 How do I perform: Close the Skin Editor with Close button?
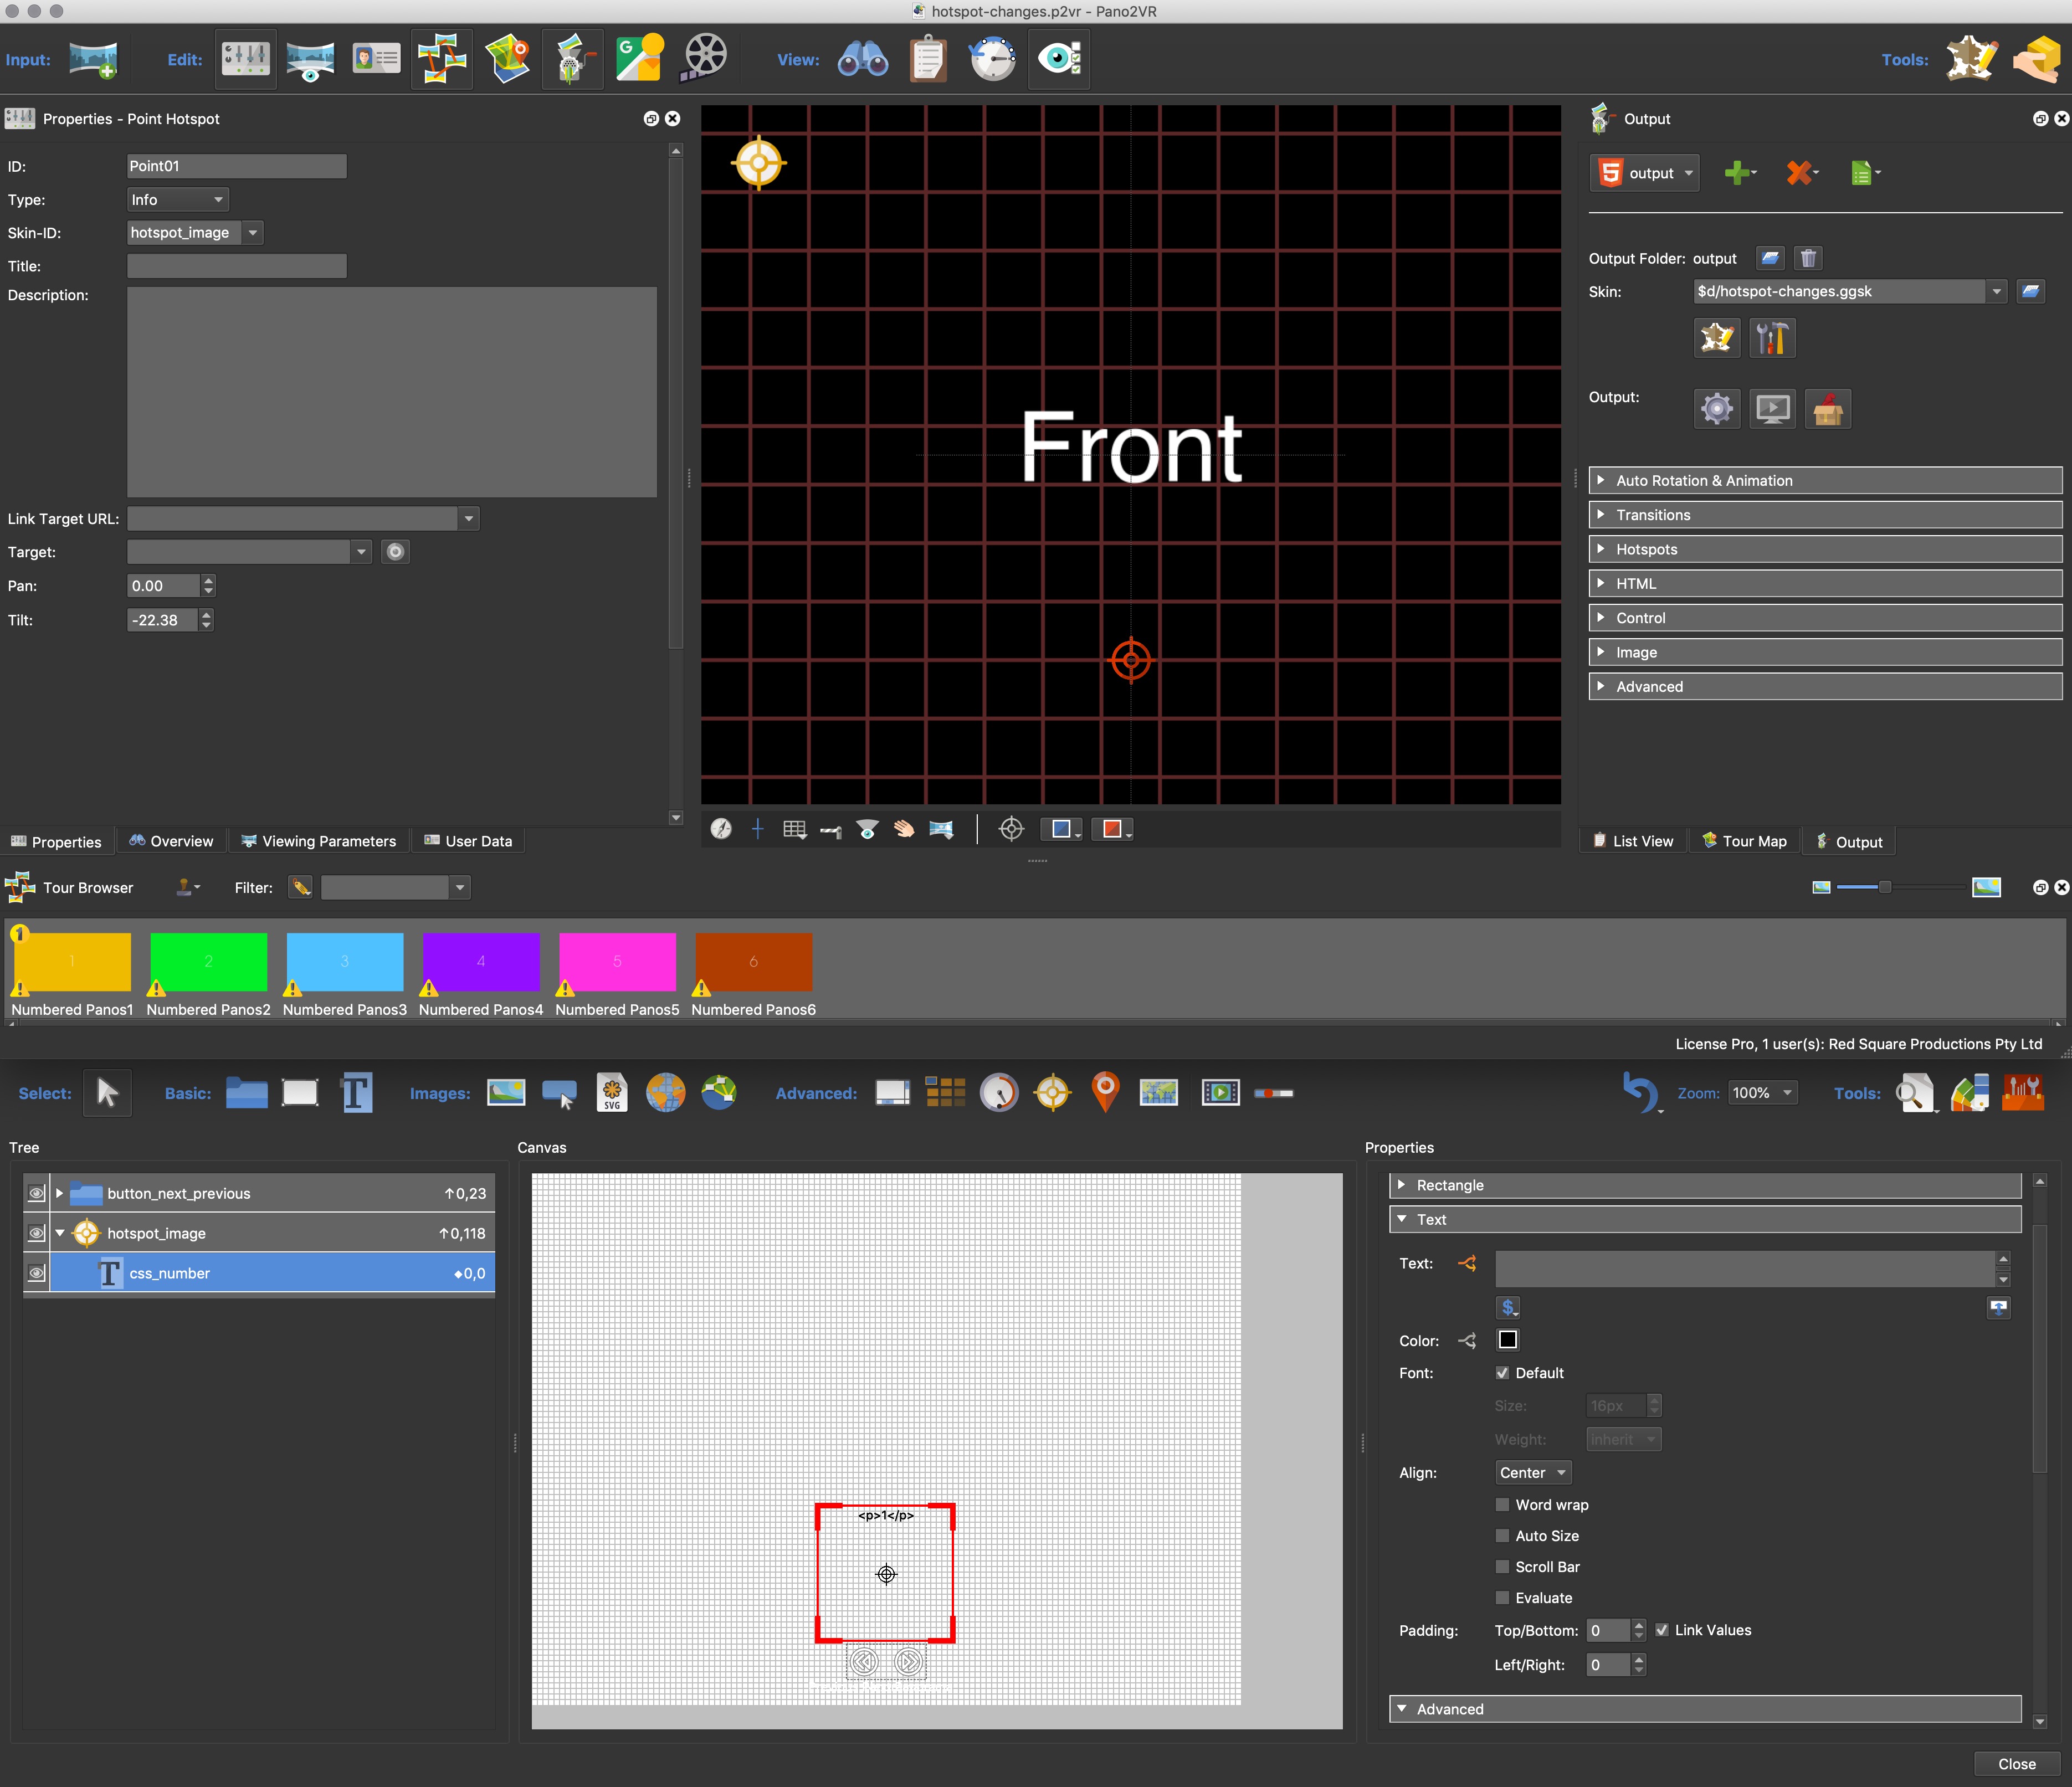(2016, 1764)
